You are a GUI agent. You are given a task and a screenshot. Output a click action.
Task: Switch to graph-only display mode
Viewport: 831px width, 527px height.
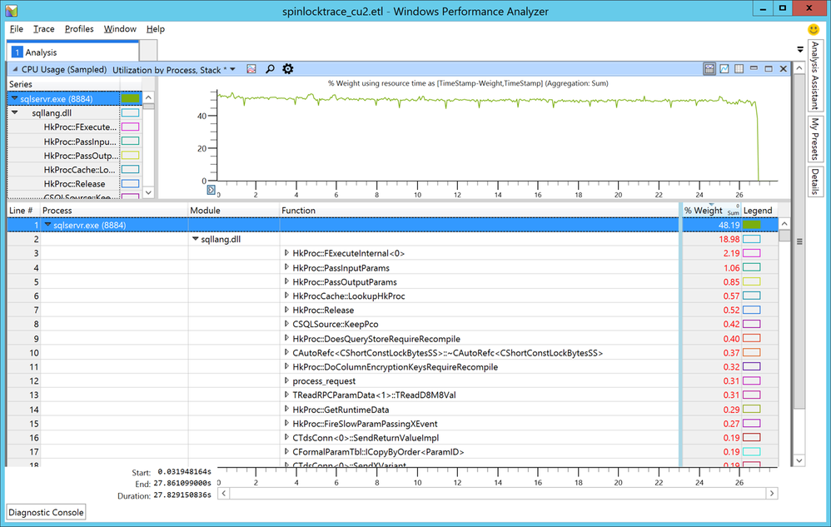(x=724, y=69)
